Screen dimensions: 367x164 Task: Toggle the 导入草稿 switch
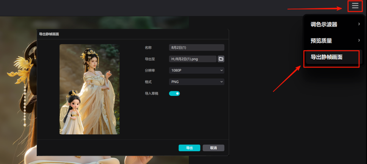174,94
